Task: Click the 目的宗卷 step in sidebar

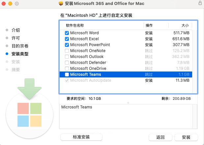Action: point(20,46)
